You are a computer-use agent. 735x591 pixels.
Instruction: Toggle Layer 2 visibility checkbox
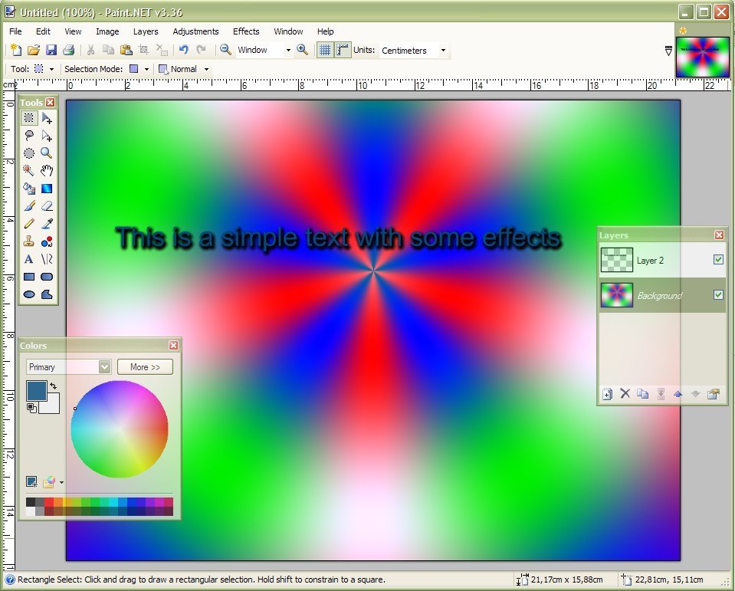[717, 260]
